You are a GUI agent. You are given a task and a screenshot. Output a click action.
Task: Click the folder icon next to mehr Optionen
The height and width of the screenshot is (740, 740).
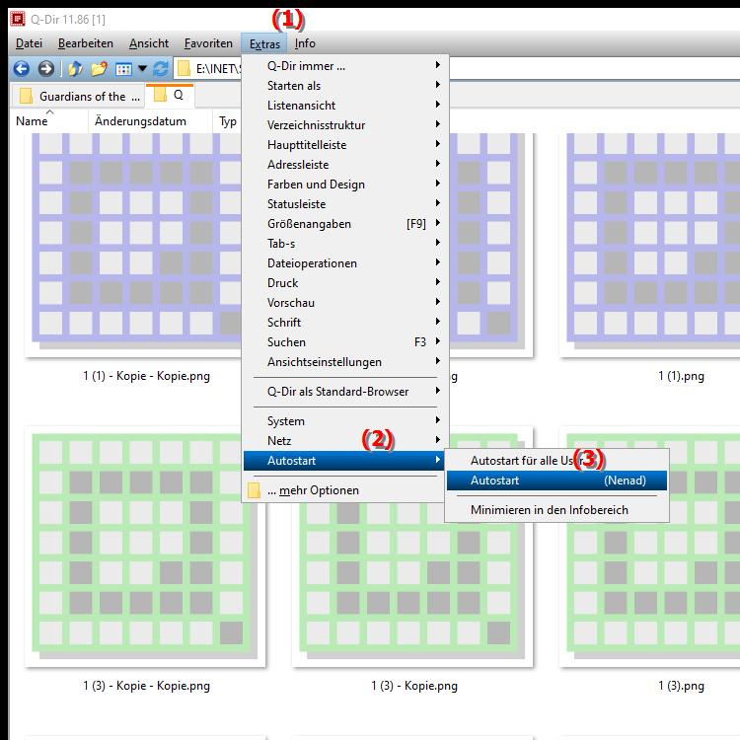tap(254, 490)
